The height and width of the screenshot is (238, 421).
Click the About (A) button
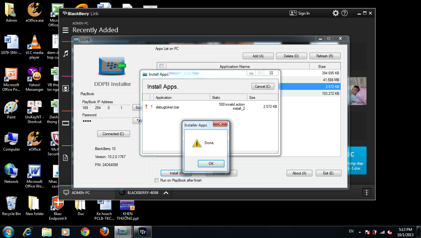click(x=299, y=173)
